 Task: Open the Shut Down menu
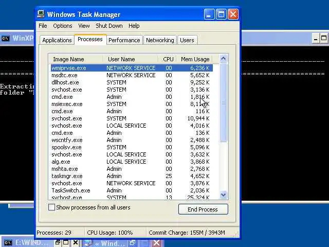(109, 26)
